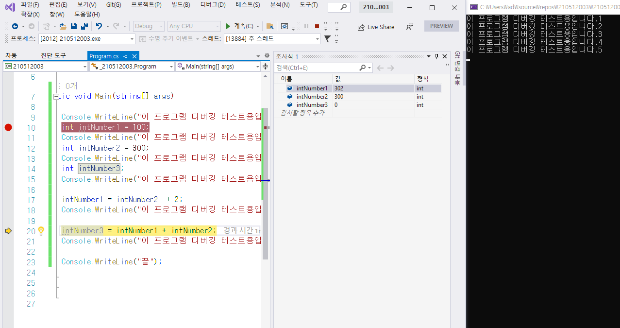
Task: Save the current file with the floppy icon
Action: [73, 26]
